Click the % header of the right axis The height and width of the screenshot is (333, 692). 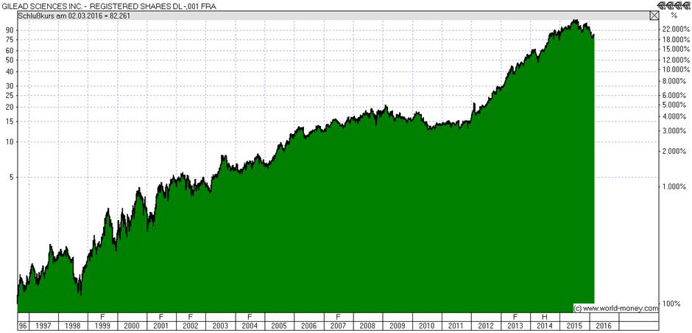(674, 15)
